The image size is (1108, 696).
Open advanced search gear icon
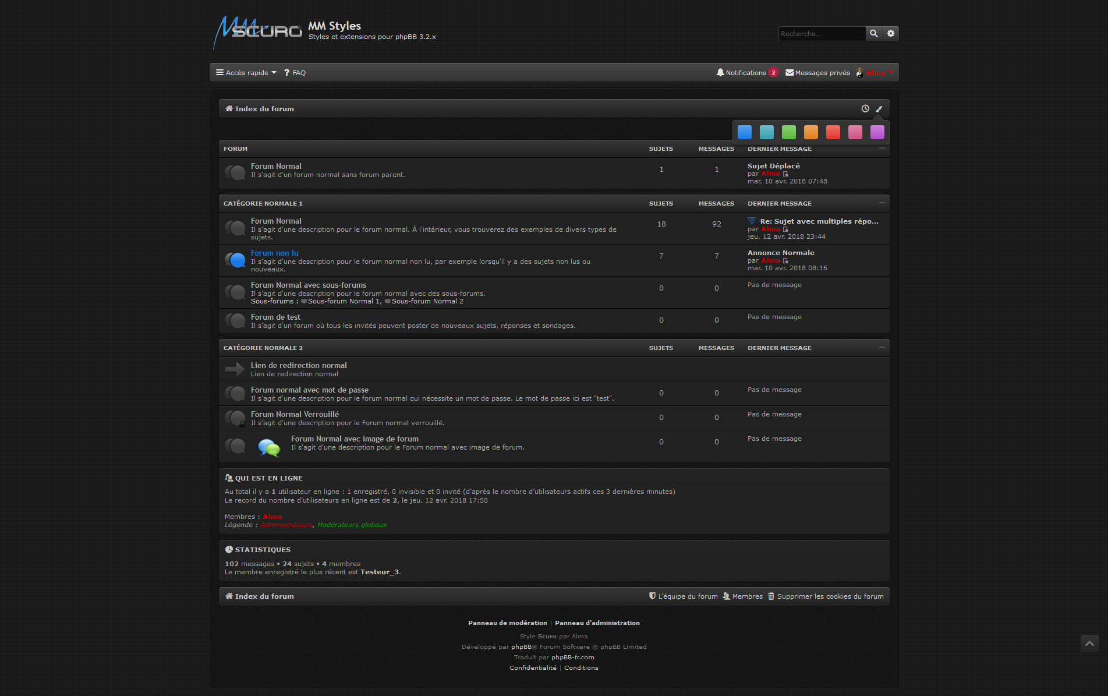(891, 34)
